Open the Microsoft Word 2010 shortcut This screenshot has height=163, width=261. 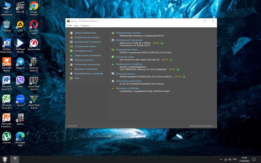[7, 83]
